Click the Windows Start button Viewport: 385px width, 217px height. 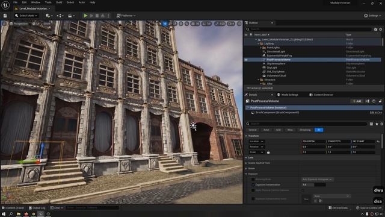click(x=4, y=214)
